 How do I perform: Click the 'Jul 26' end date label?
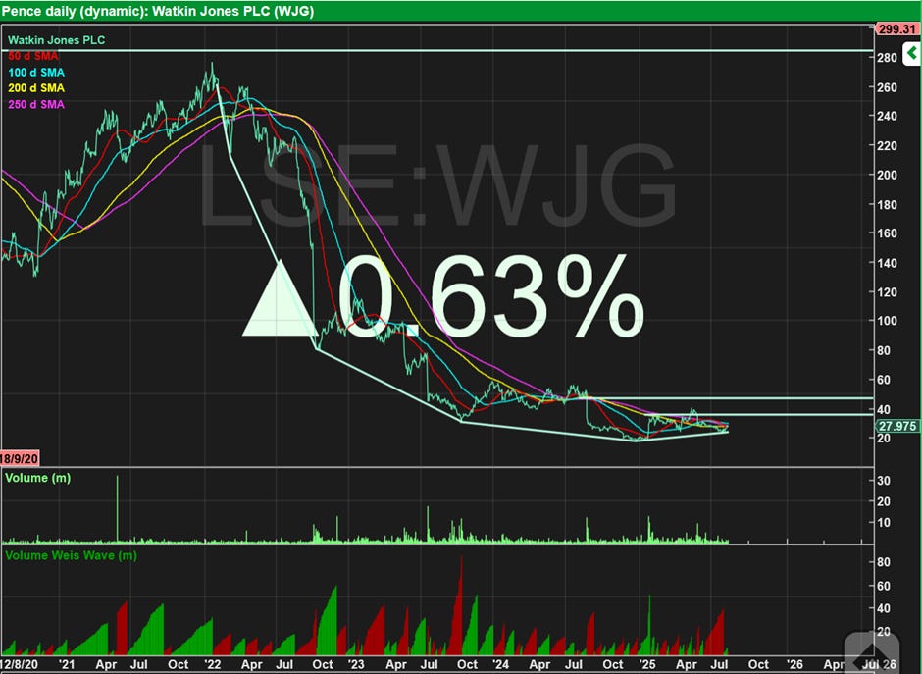pyautogui.click(x=880, y=664)
